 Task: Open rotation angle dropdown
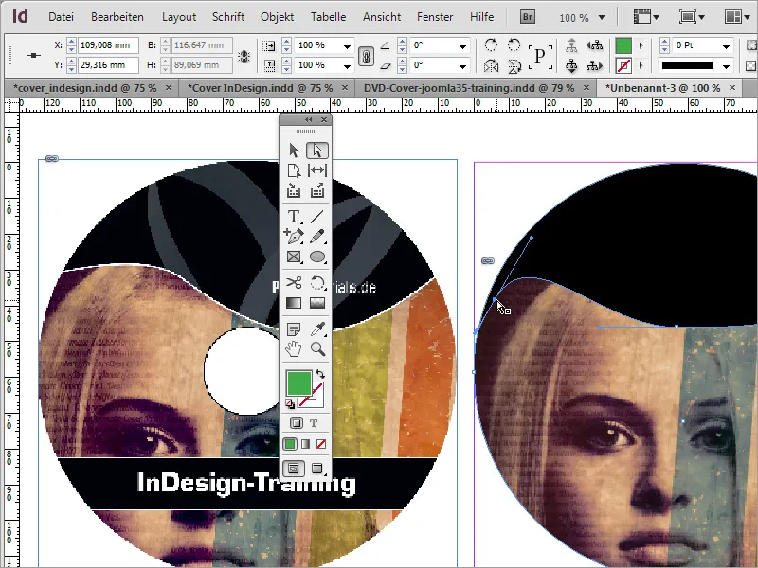click(x=462, y=46)
